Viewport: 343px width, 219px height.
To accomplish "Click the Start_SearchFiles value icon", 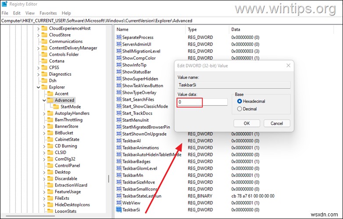I will coord(119,99).
